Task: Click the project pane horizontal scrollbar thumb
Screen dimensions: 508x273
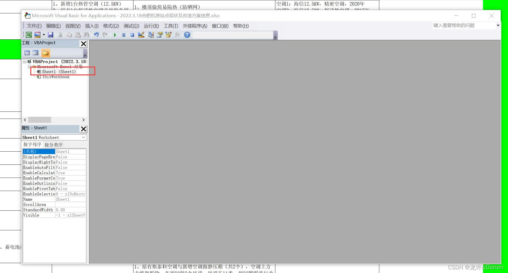Action: point(40,120)
